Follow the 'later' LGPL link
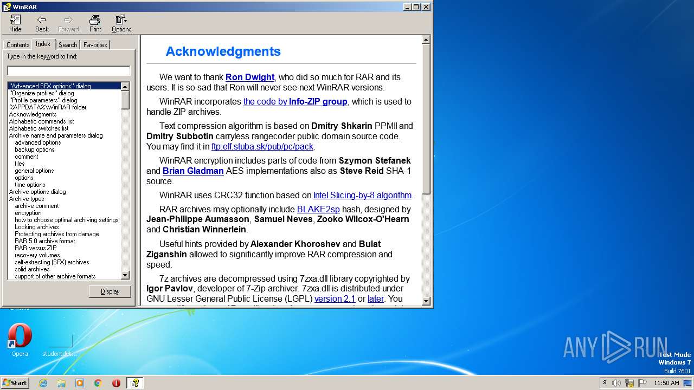694x390 pixels. point(376,298)
